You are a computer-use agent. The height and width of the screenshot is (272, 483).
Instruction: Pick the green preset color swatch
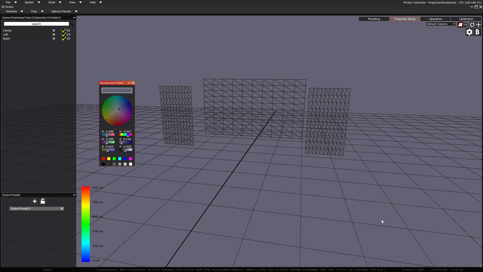pyautogui.click(x=114, y=159)
